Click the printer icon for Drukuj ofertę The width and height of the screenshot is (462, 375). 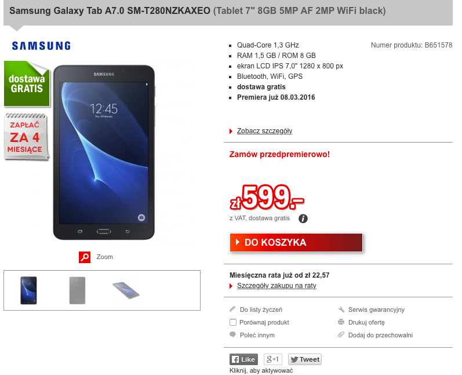[341, 322]
